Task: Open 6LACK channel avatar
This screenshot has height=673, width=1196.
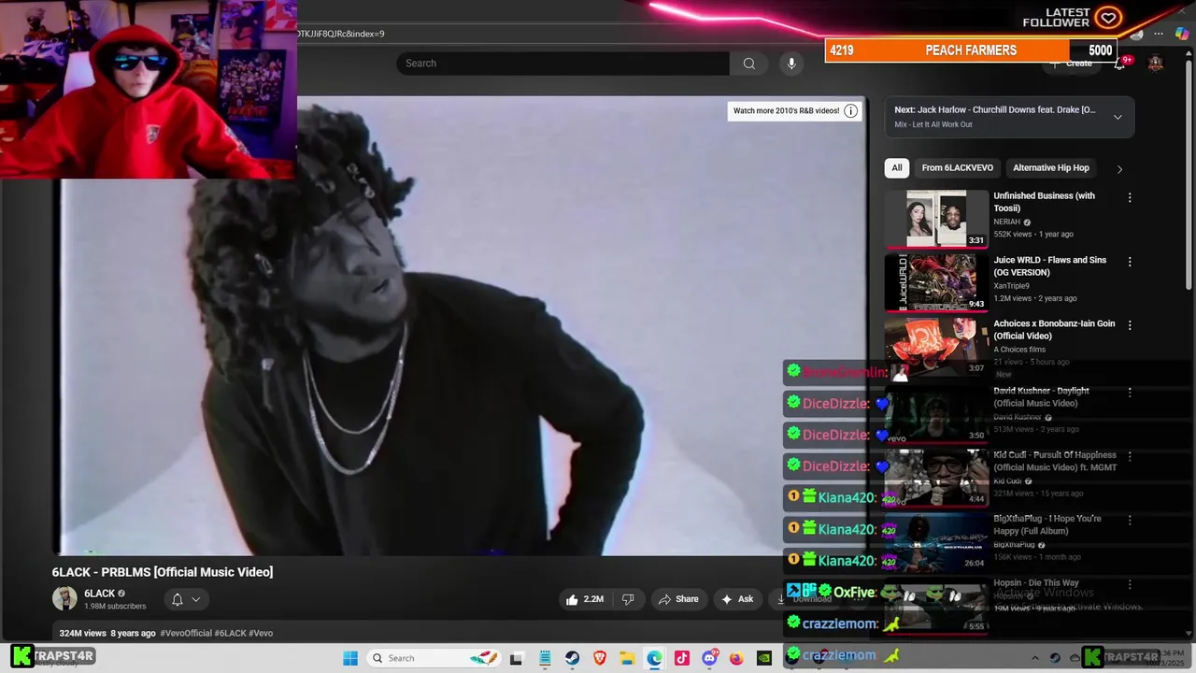Action: coord(64,599)
